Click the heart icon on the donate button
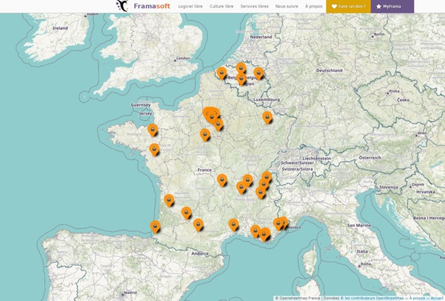 click(x=334, y=6)
